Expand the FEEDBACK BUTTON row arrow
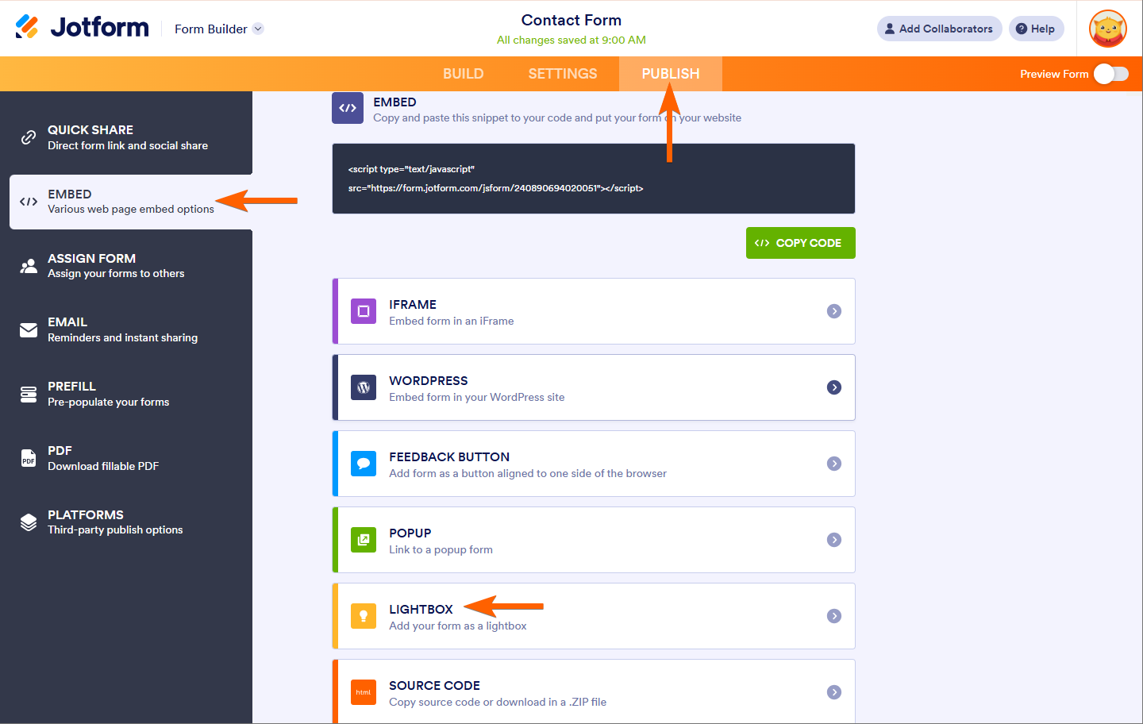Viewport: 1143px width, 724px height. point(834,464)
